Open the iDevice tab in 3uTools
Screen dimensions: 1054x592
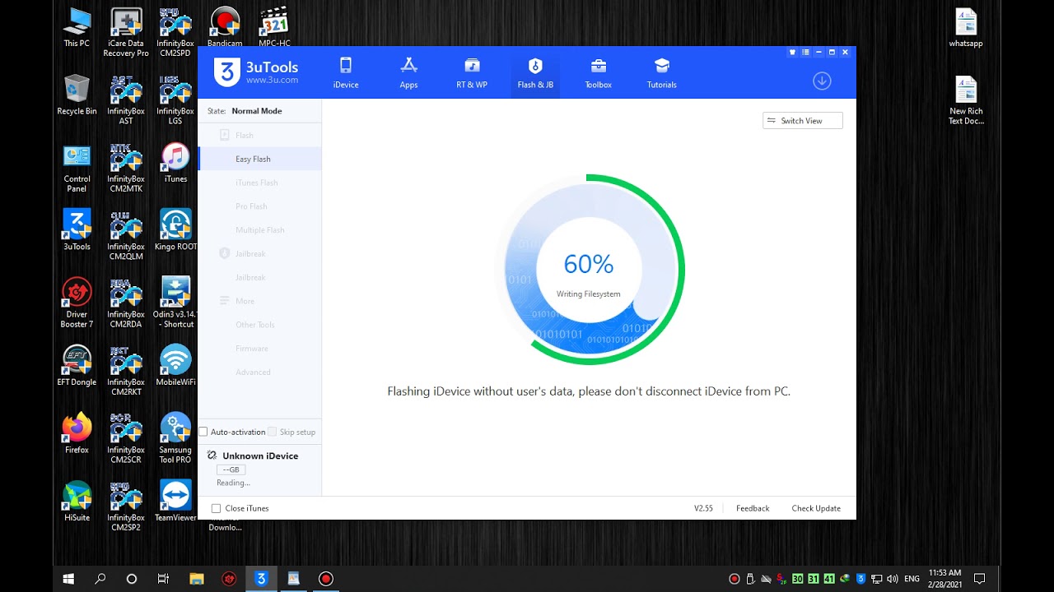pyautogui.click(x=346, y=73)
